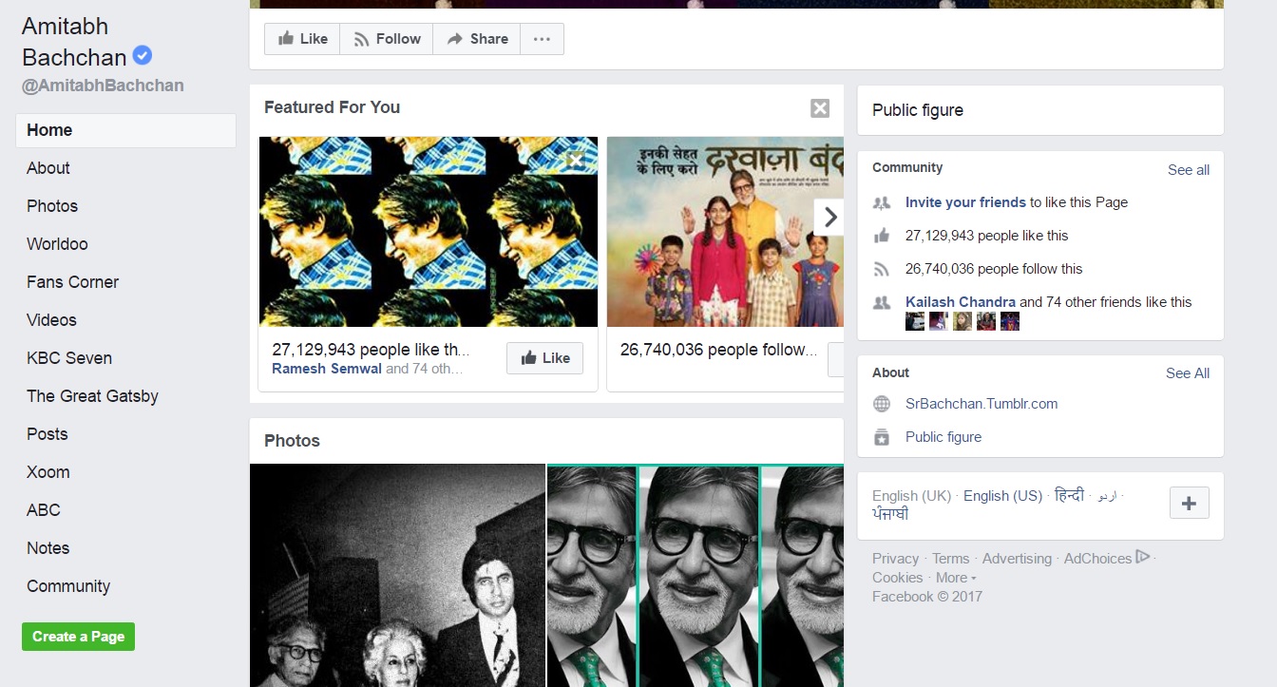Click Public figure header card
Screen dimensions: 1277x687
(x=1040, y=110)
